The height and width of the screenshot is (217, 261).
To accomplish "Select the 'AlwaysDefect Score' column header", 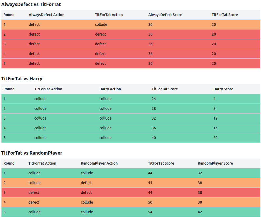I will [165, 15].
